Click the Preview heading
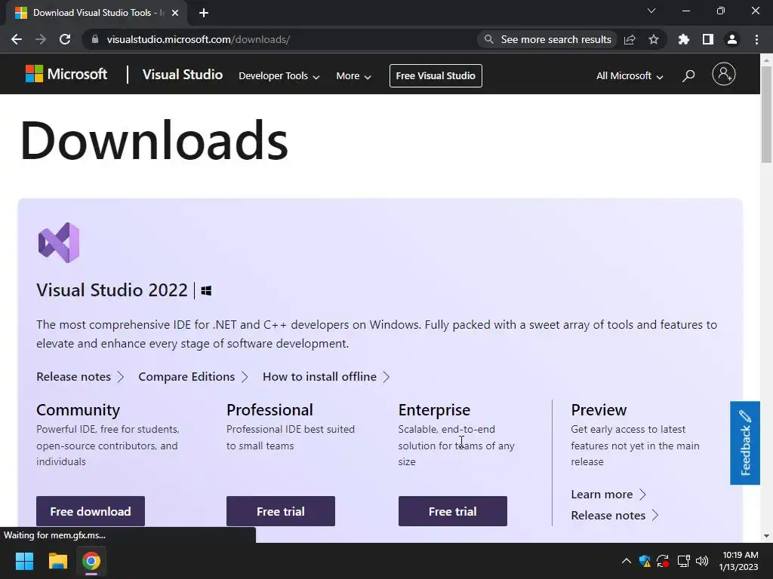This screenshot has width=773, height=579. (599, 409)
